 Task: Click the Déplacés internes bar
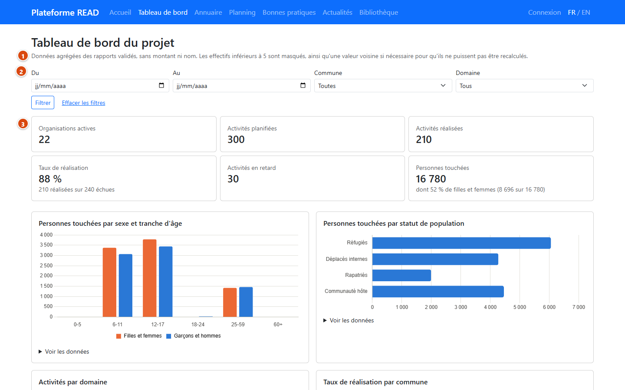pyautogui.click(x=435, y=259)
